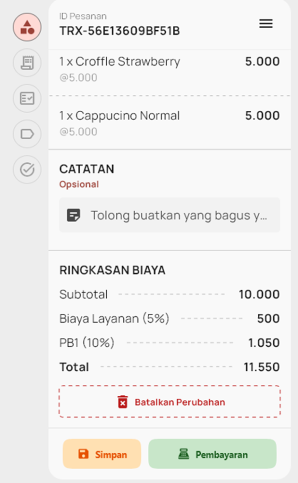Screen dimensions: 298x483
Task: Click the Biaya Layanan (5%) row label
Action: 114,319
